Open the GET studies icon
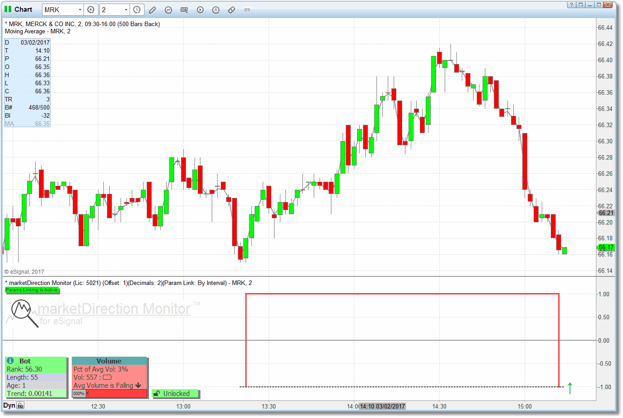The height and width of the screenshot is (418, 623). coord(184,9)
